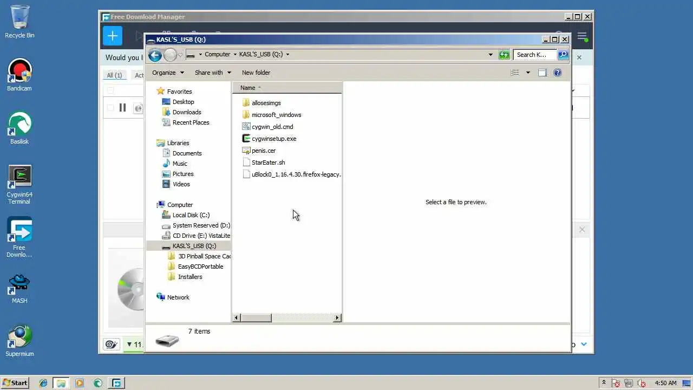Select the uBlock0_1.16.4.30.firefox-legacy file
693x390 pixels.
point(296,174)
